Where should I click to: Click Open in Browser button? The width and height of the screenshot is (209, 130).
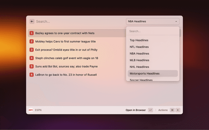tap(136, 110)
